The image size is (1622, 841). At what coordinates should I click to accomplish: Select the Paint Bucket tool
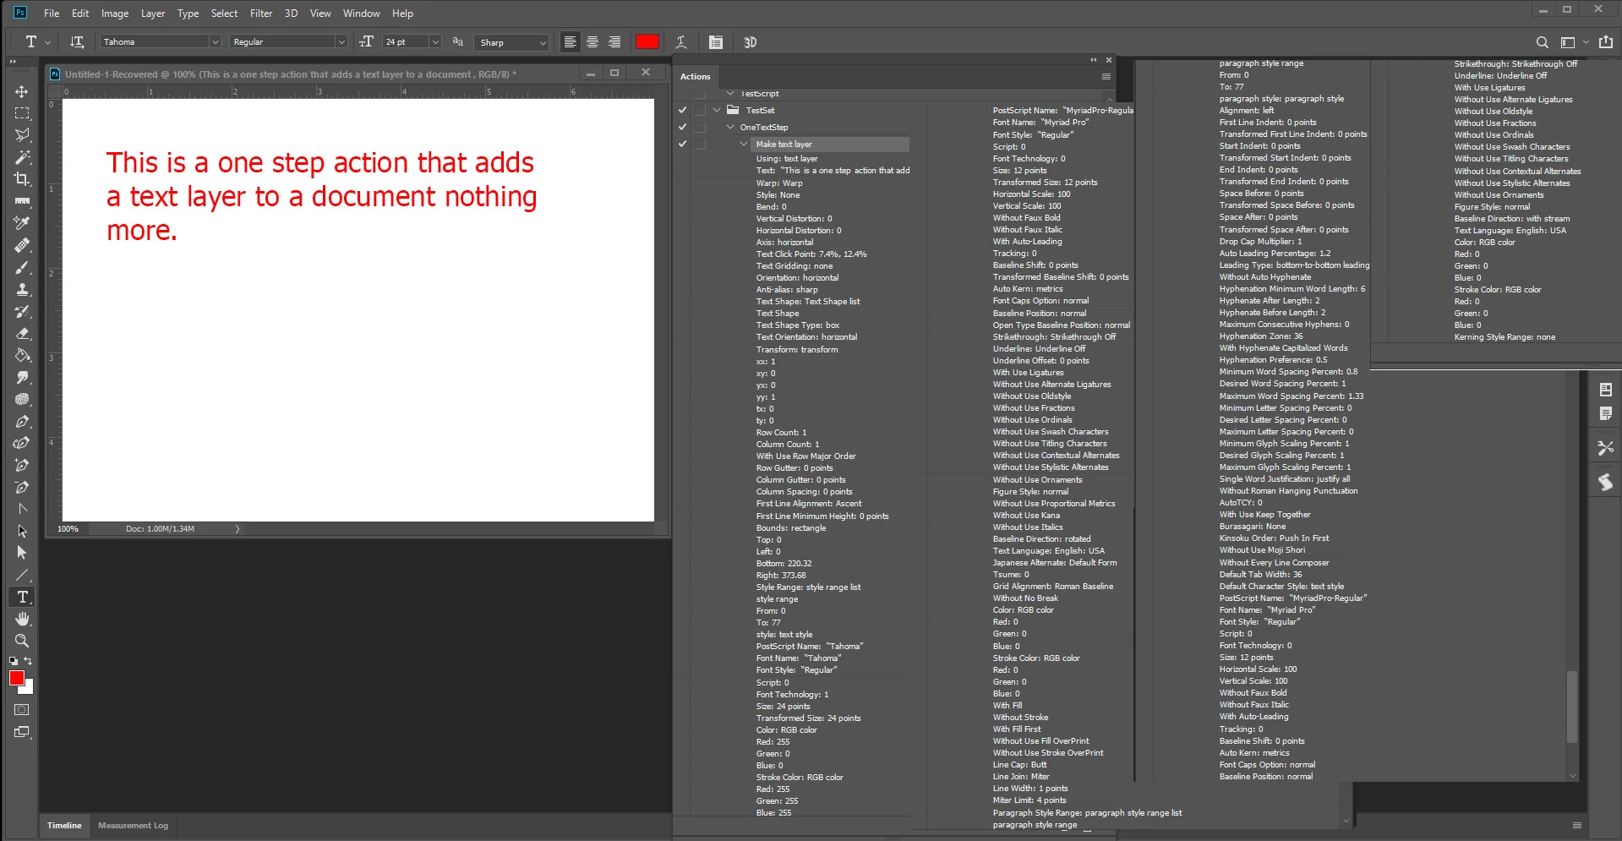click(x=22, y=355)
